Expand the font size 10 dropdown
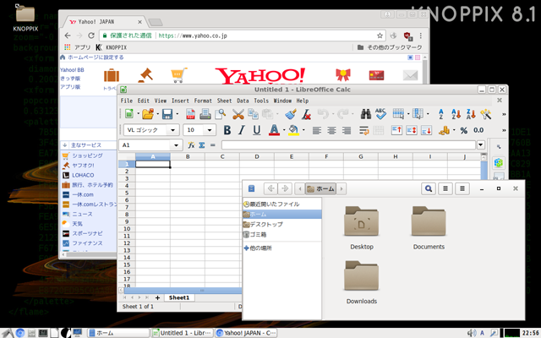 tap(210, 130)
